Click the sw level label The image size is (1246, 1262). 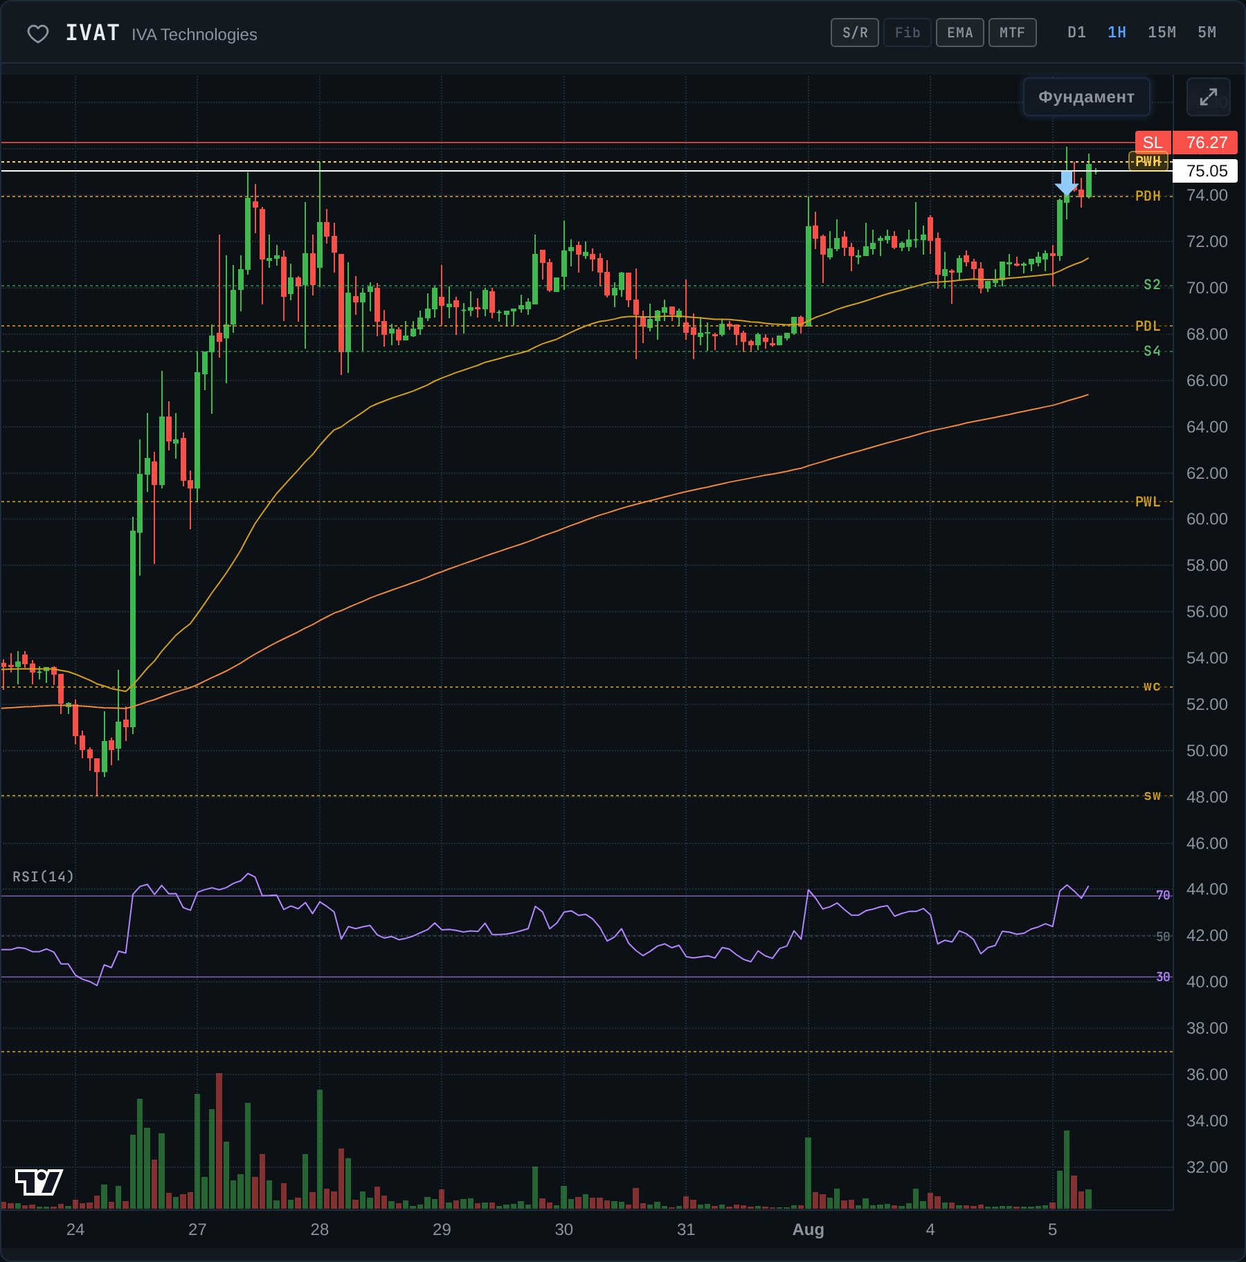[1152, 796]
